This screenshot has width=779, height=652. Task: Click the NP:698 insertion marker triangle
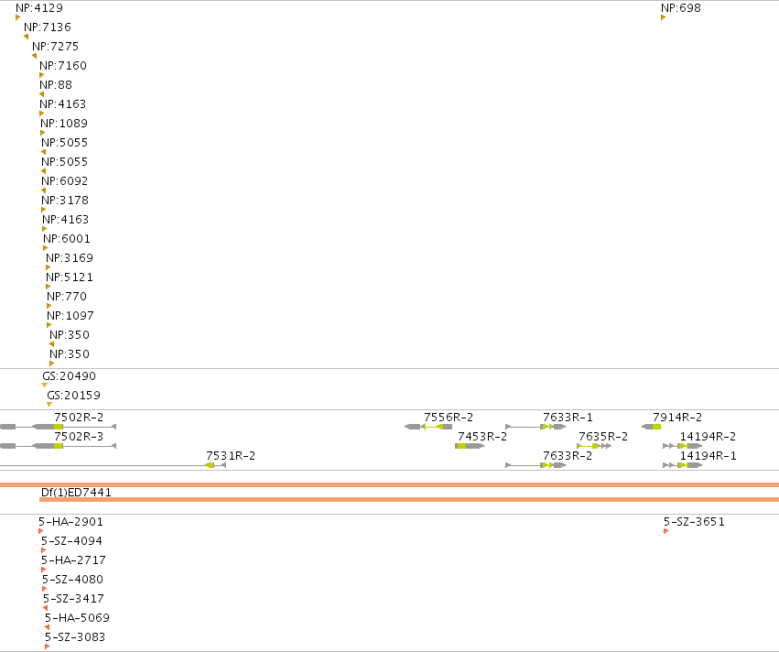pos(664,17)
